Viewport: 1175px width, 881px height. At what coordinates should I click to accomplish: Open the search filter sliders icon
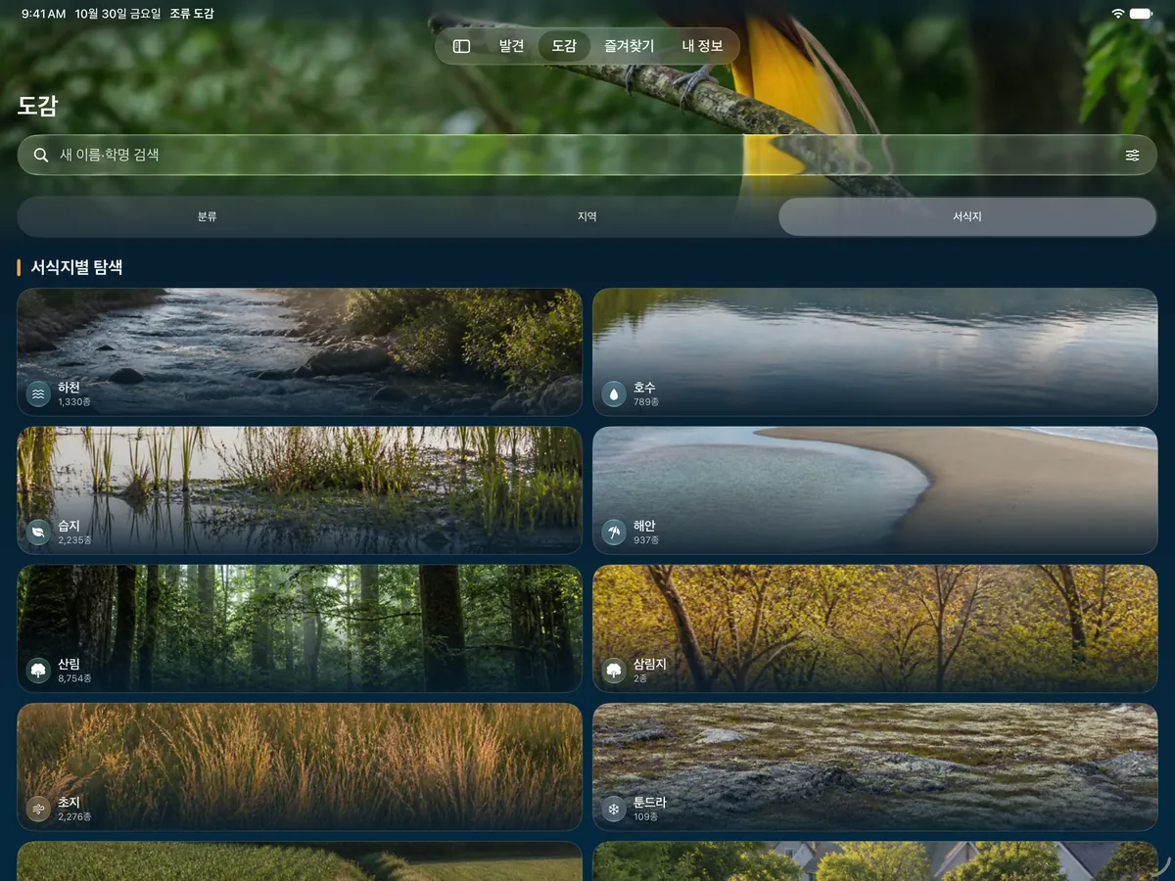pos(1132,155)
